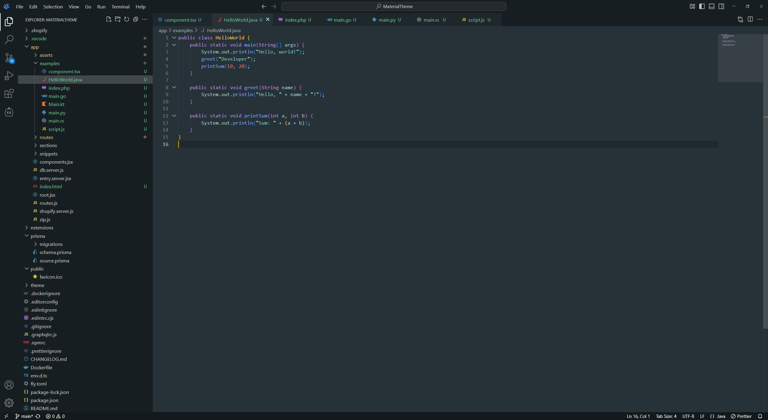Open the Extensions view
The height and width of the screenshot is (420, 768).
(x=9, y=94)
